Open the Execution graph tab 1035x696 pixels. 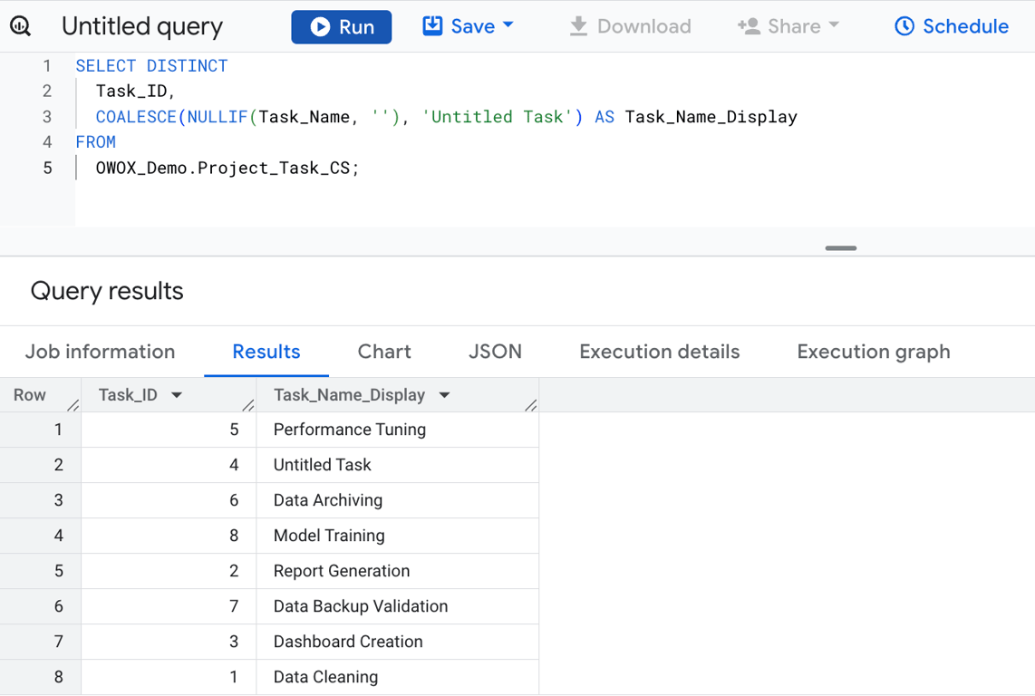point(874,352)
